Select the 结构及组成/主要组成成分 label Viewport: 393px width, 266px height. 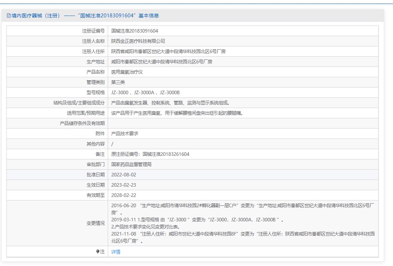pos(79,103)
